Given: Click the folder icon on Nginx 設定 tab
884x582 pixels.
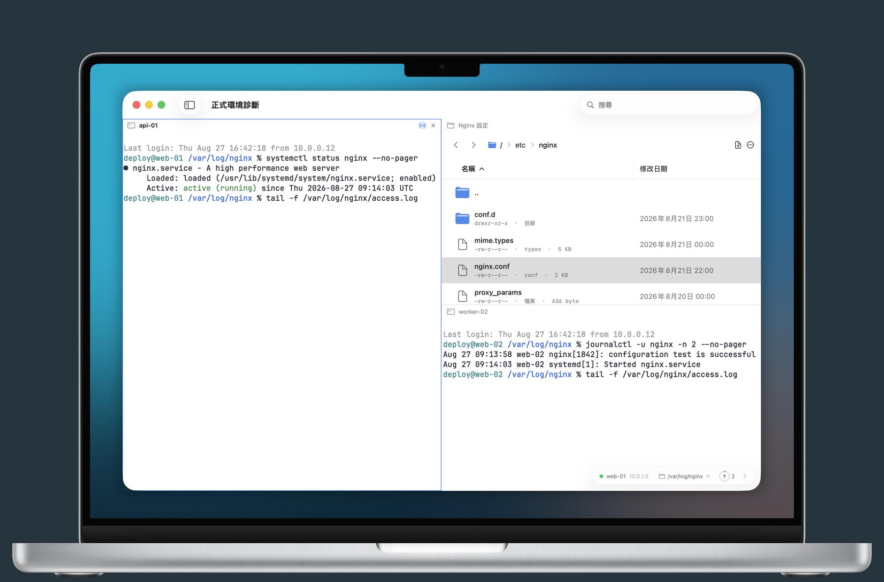Looking at the screenshot, I should (451, 126).
